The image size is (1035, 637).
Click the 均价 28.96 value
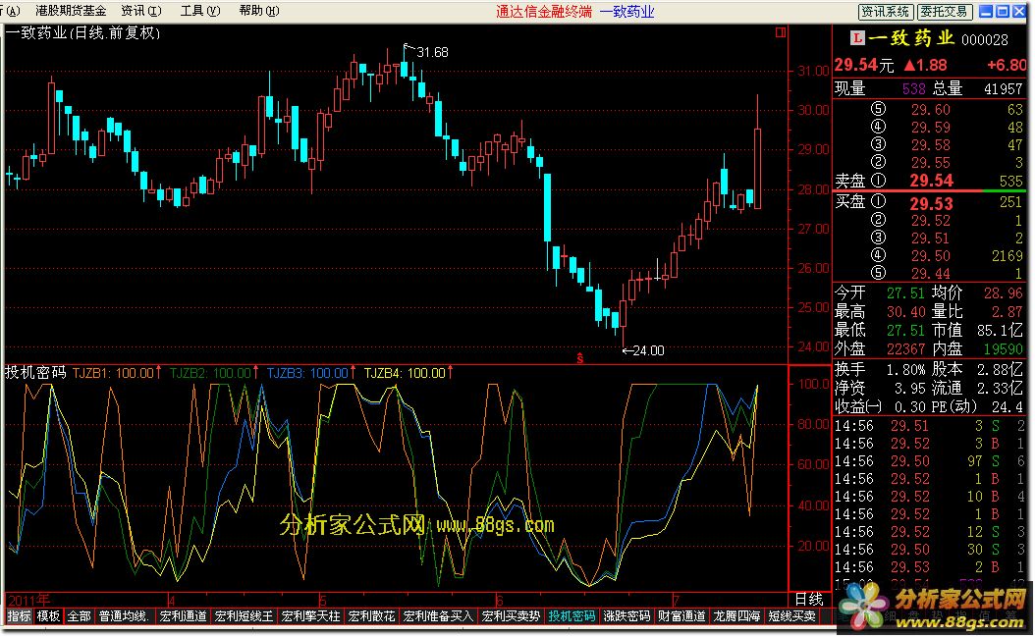(x=1004, y=293)
